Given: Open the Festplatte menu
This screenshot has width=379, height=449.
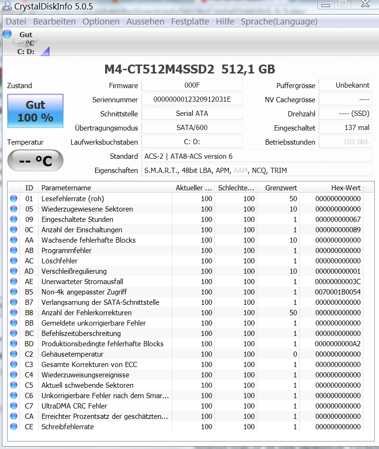Looking at the screenshot, I should tap(190, 22).
